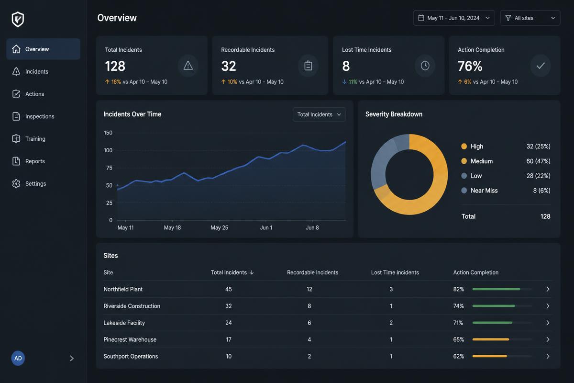
Task: Click the clipboard icon on Recordable Incidents card
Action: click(308, 66)
